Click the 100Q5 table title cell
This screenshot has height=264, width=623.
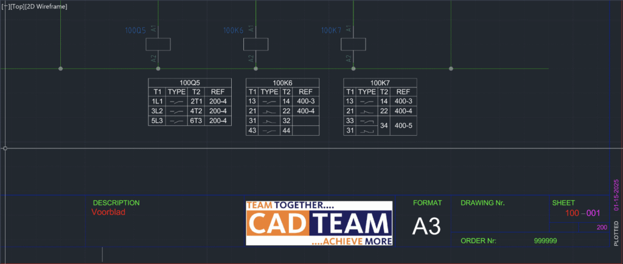pos(190,83)
